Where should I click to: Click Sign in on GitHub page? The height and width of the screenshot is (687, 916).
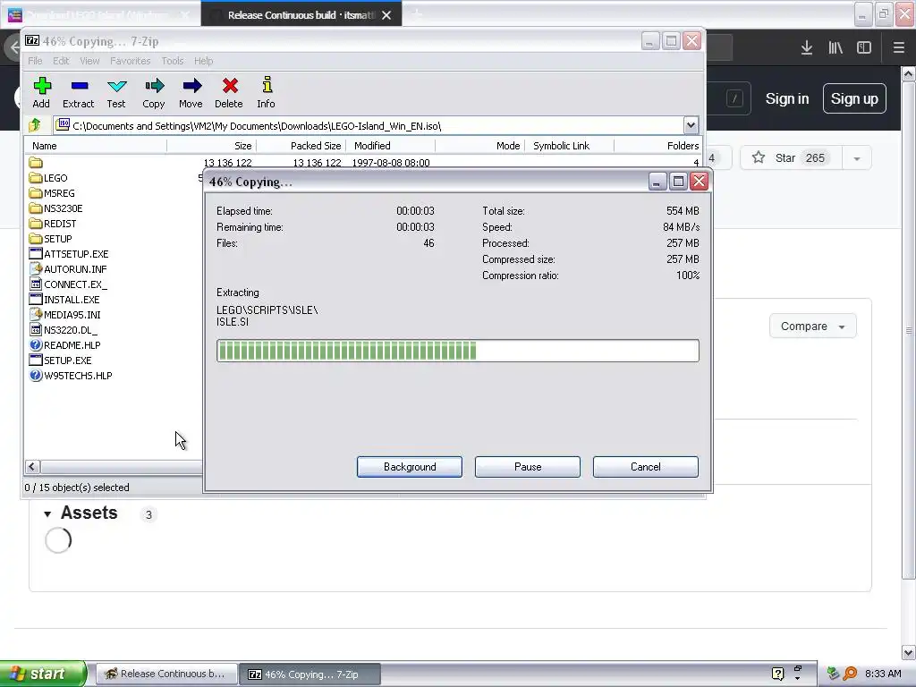click(787, 98)
